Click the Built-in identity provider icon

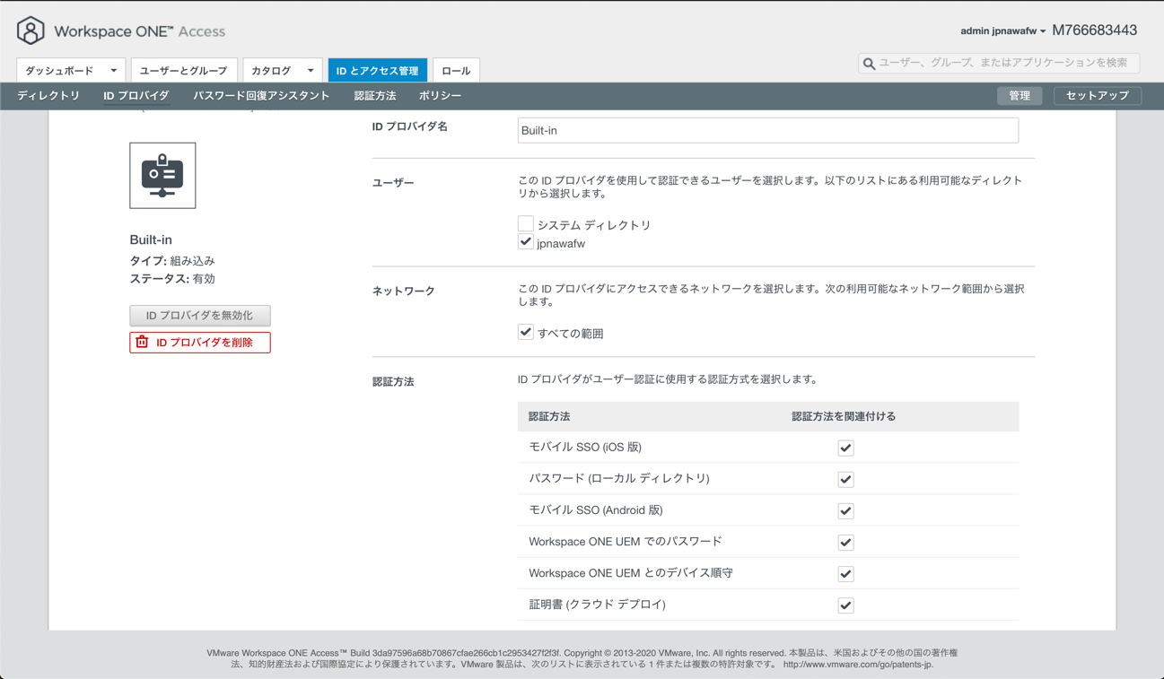tap(162, 176)
